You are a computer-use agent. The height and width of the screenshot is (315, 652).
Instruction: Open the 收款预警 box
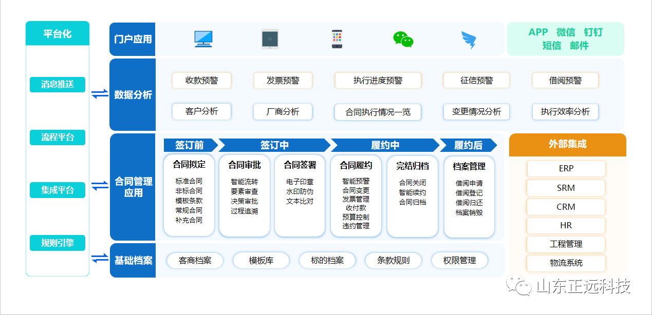tap(201, 81)
